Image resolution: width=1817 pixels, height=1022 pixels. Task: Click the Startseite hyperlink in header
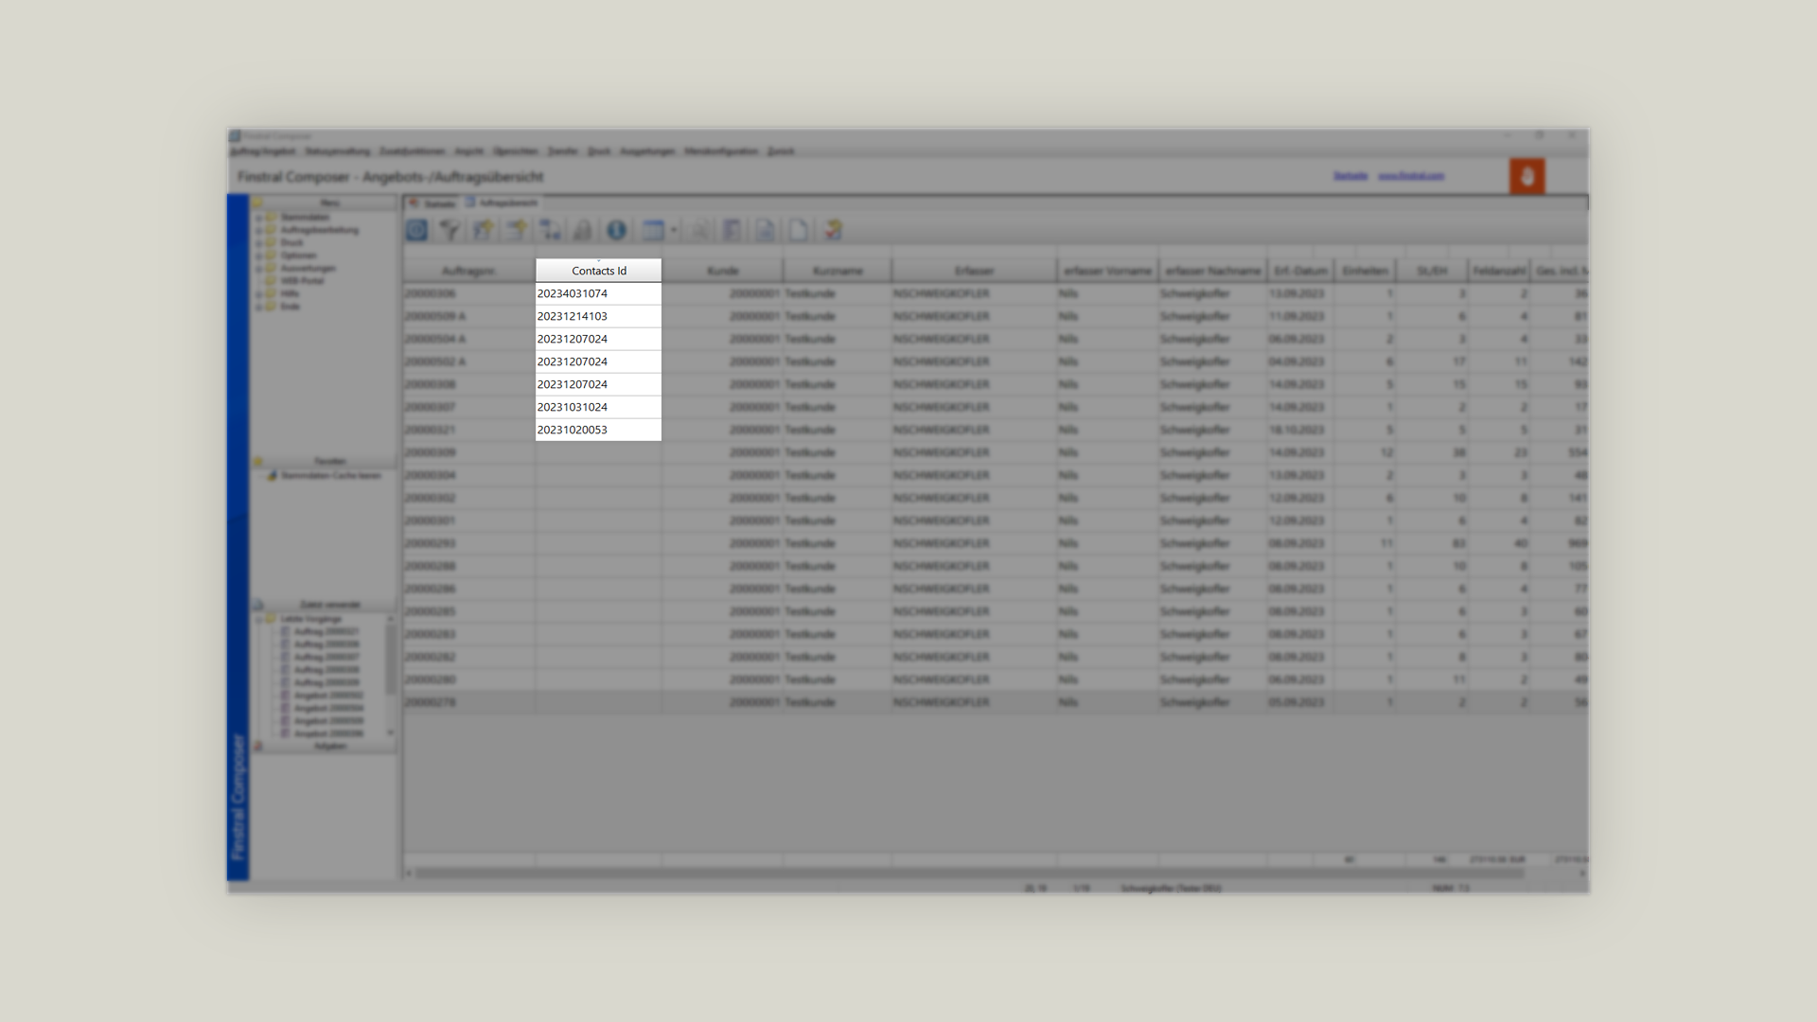(1350, 176)
